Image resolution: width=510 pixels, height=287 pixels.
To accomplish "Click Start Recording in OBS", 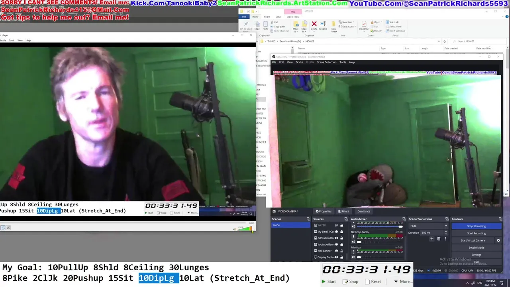I will (x=477, y=233).
